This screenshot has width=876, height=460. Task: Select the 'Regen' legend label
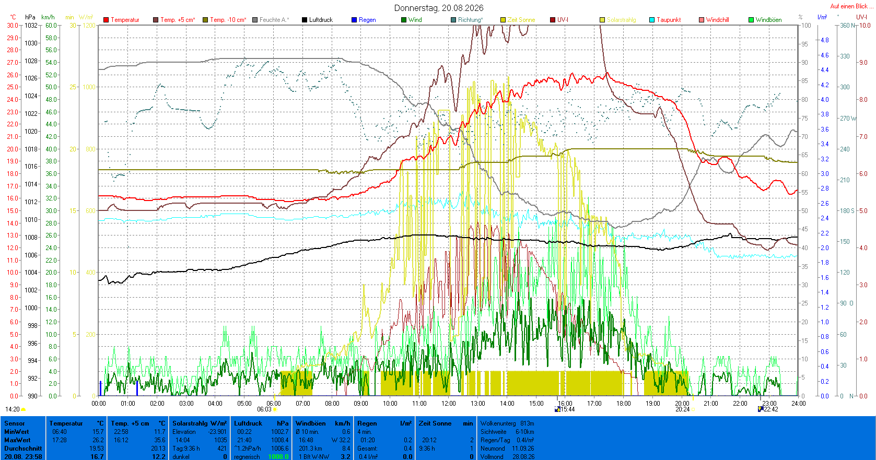coord(367,20)
